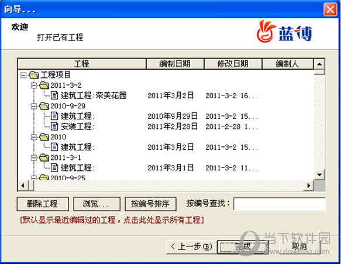Collapse the 工程项目 root node
The image size is (341, 264).
23,75
